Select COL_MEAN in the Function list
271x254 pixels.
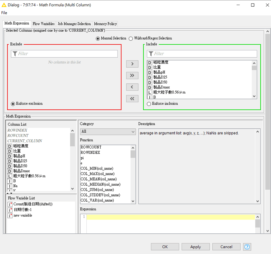pyautogui.click(x=98, y=179)
